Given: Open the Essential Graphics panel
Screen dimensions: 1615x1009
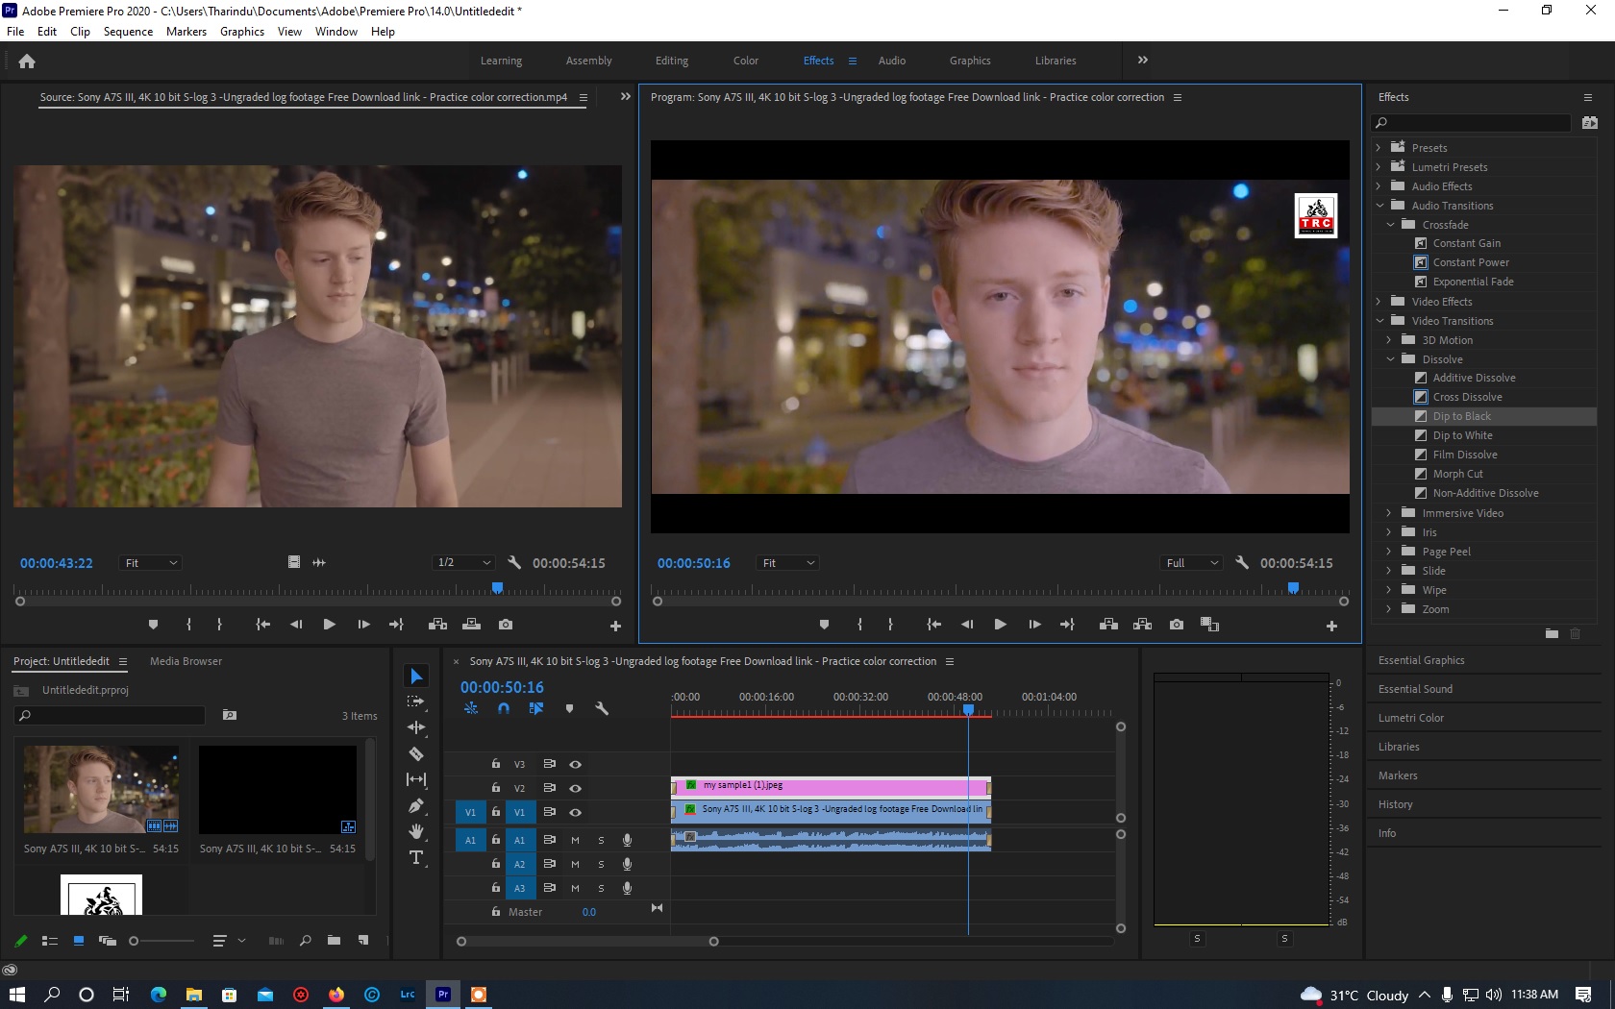Looking at the screenshot, I should click(x=1421, y=660).
